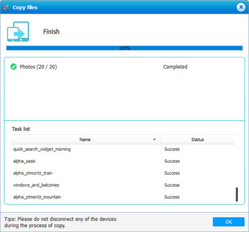249x232 pixels.
Task: Click the Task list heading
Action: [21, 129]
